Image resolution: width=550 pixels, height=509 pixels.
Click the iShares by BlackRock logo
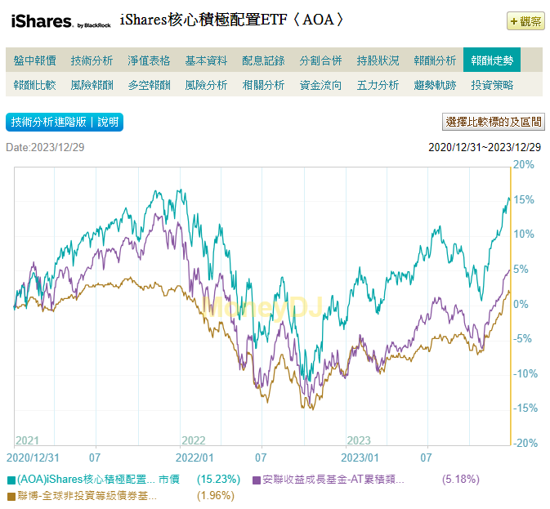tap(60, 21)
